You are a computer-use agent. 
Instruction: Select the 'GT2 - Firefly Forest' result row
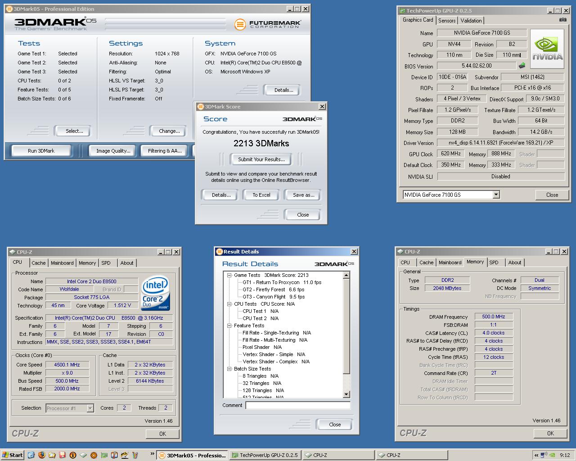click(274, 289)
